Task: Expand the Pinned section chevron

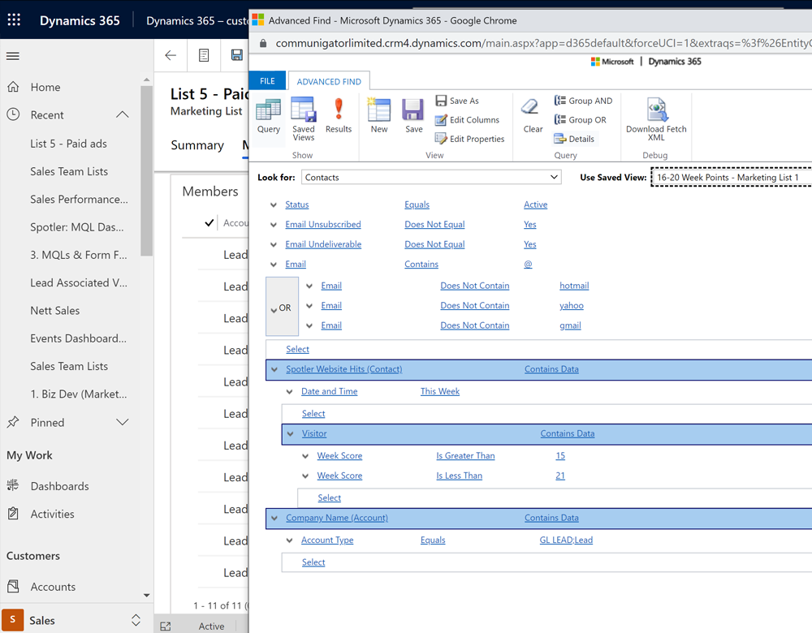Action: coord(123,422)
